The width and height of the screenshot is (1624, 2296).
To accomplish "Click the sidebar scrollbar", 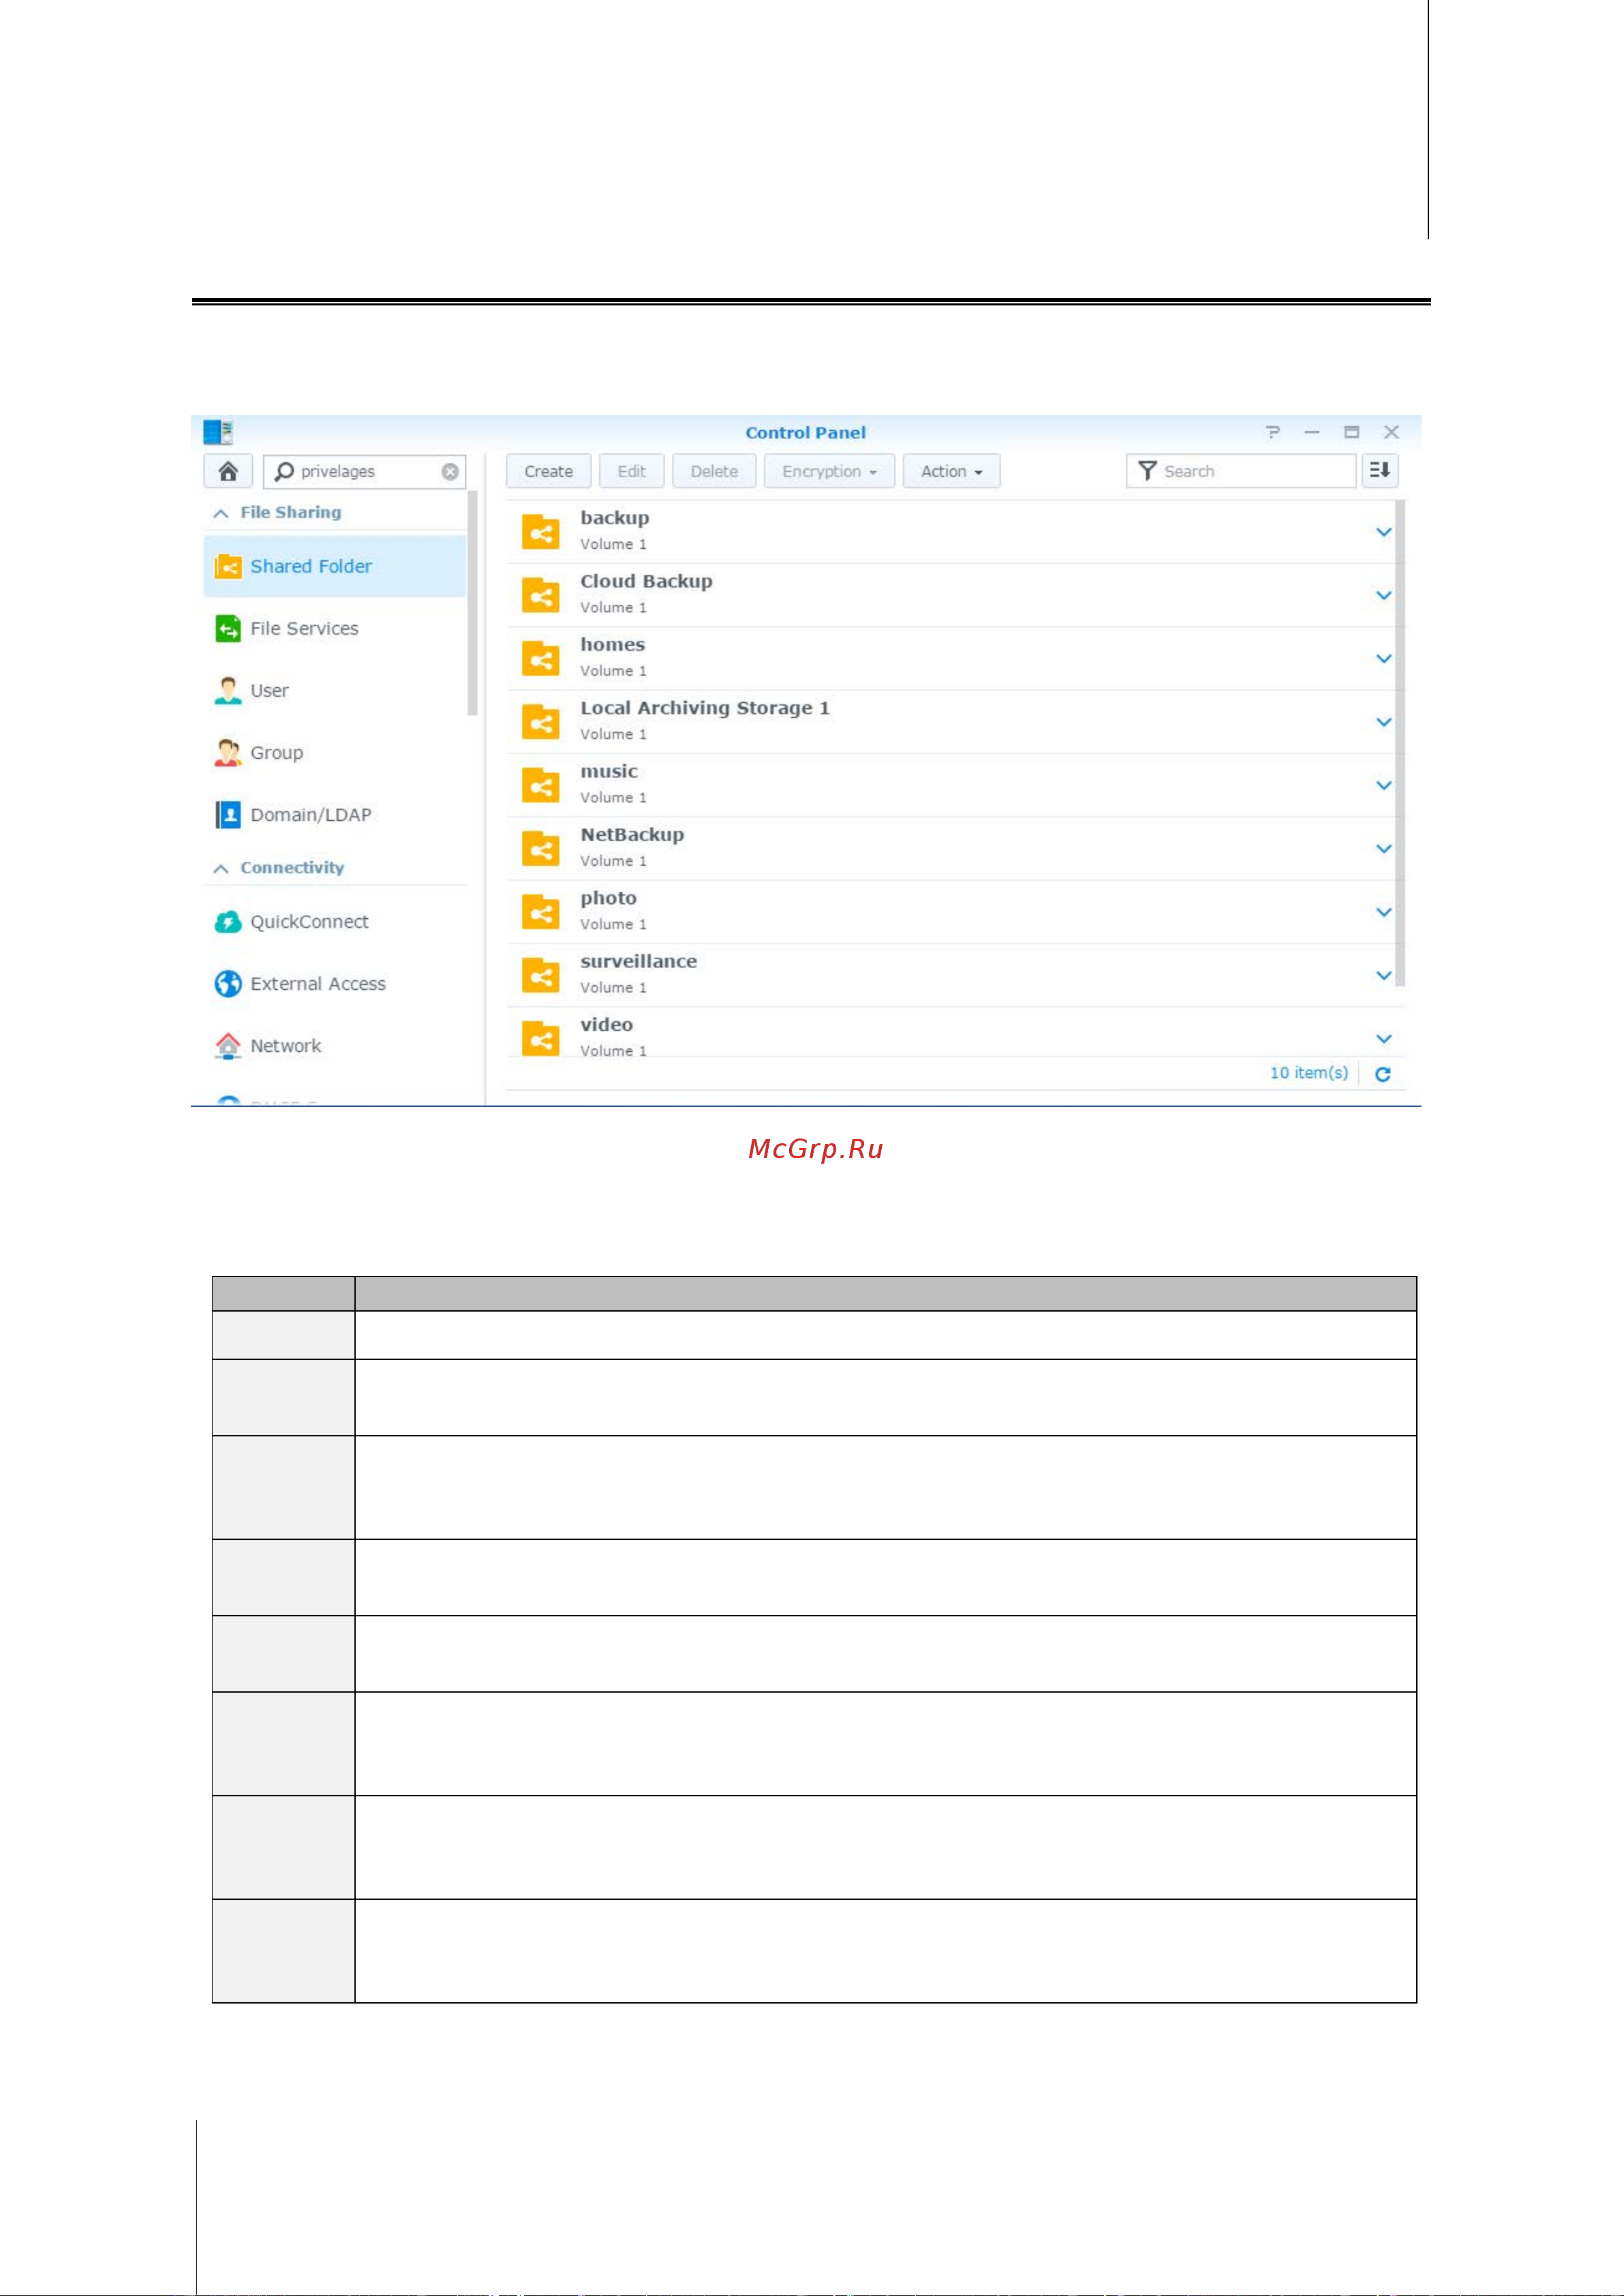I will click(x=473, y=603).
